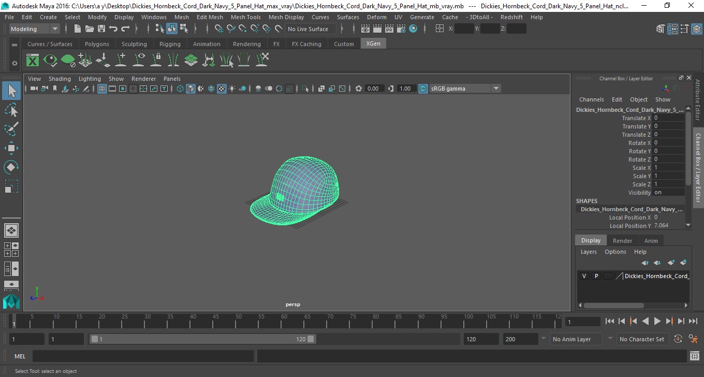704x377 pixels.
Task: Open Render View clapboard icon
Action: [365, 29]
